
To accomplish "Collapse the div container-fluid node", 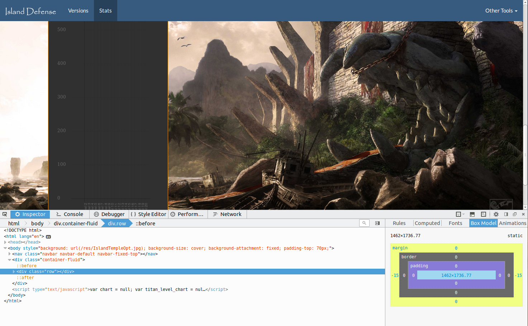I will click(x=10, y=260).
